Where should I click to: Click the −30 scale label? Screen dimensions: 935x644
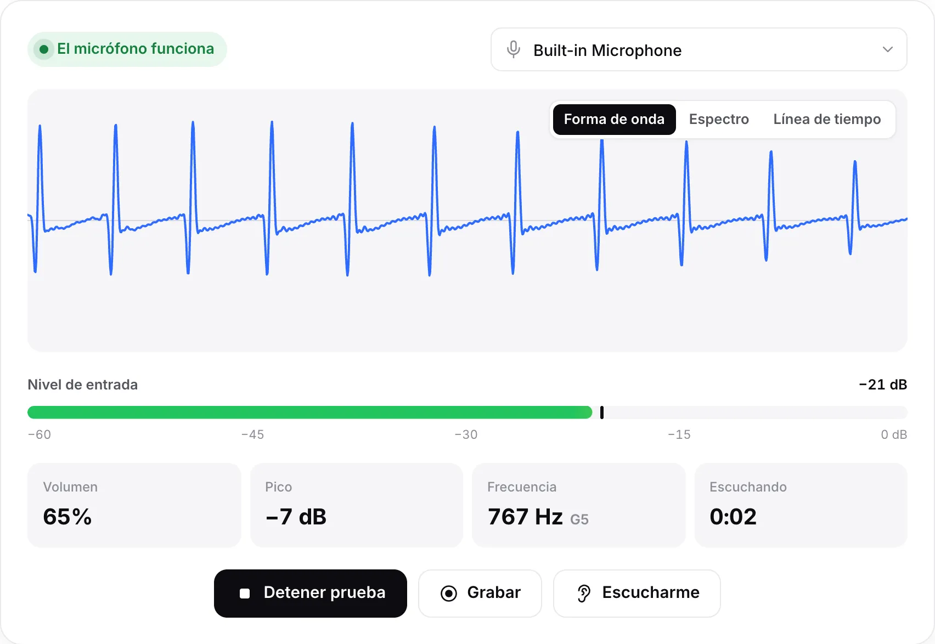[466, 434]
